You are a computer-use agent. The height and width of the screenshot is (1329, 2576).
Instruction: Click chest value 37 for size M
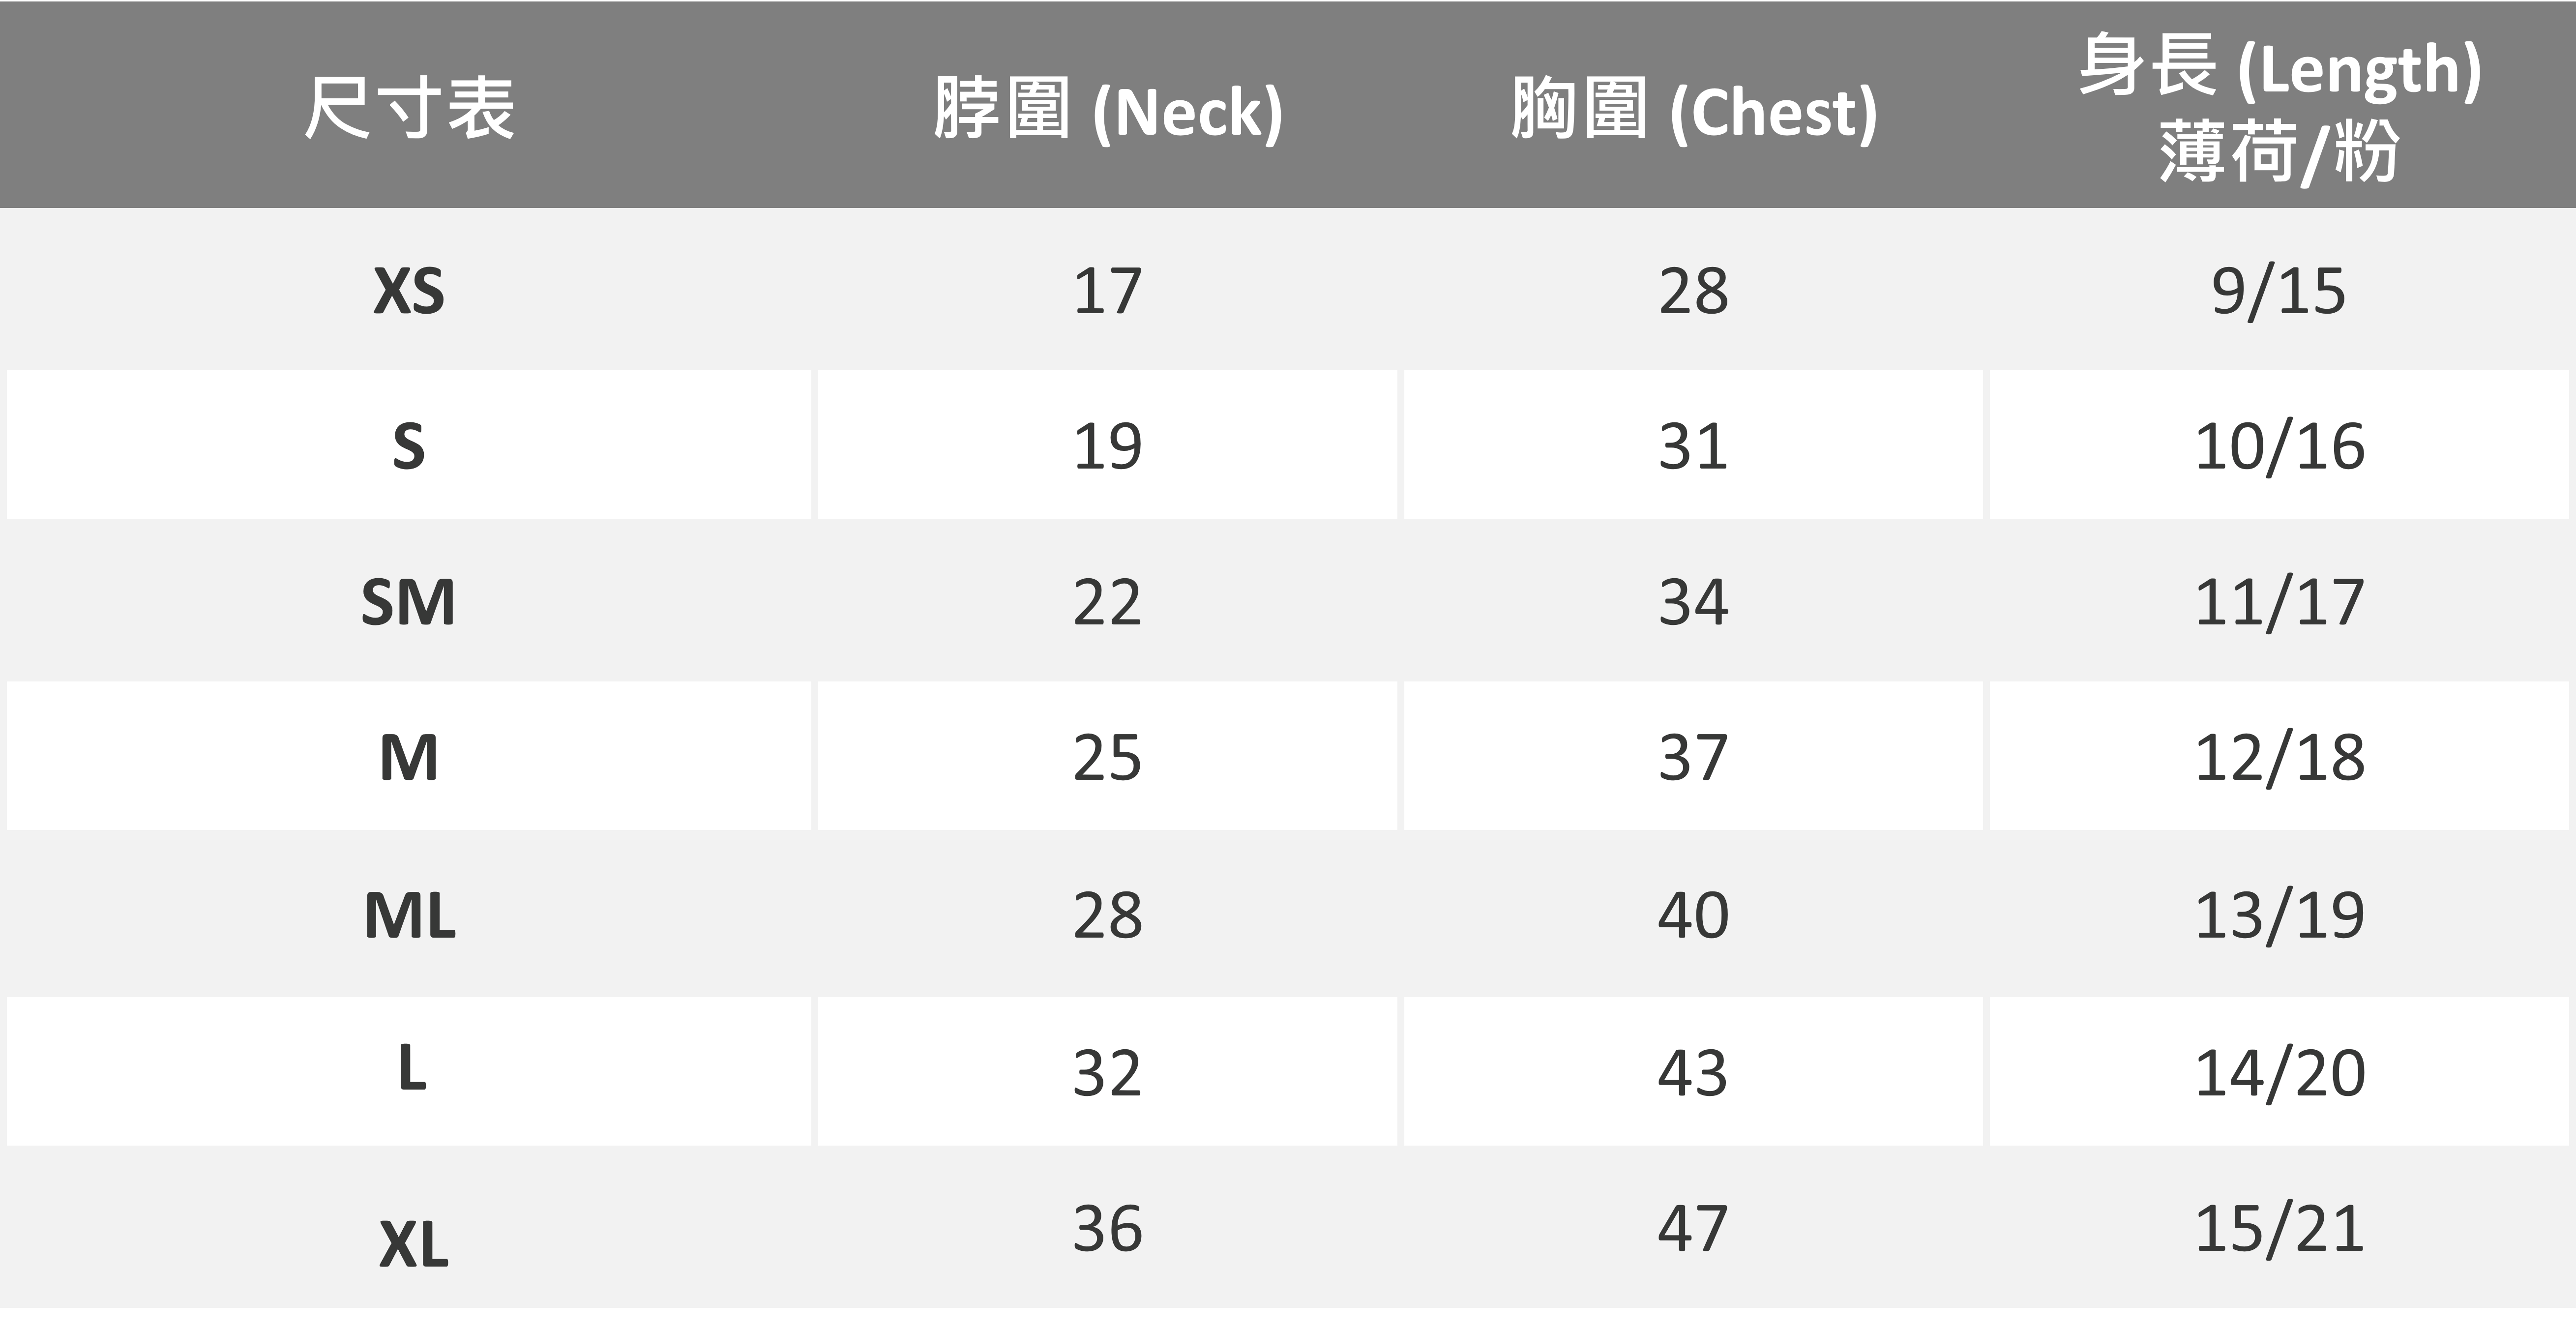pos(1693,758)
